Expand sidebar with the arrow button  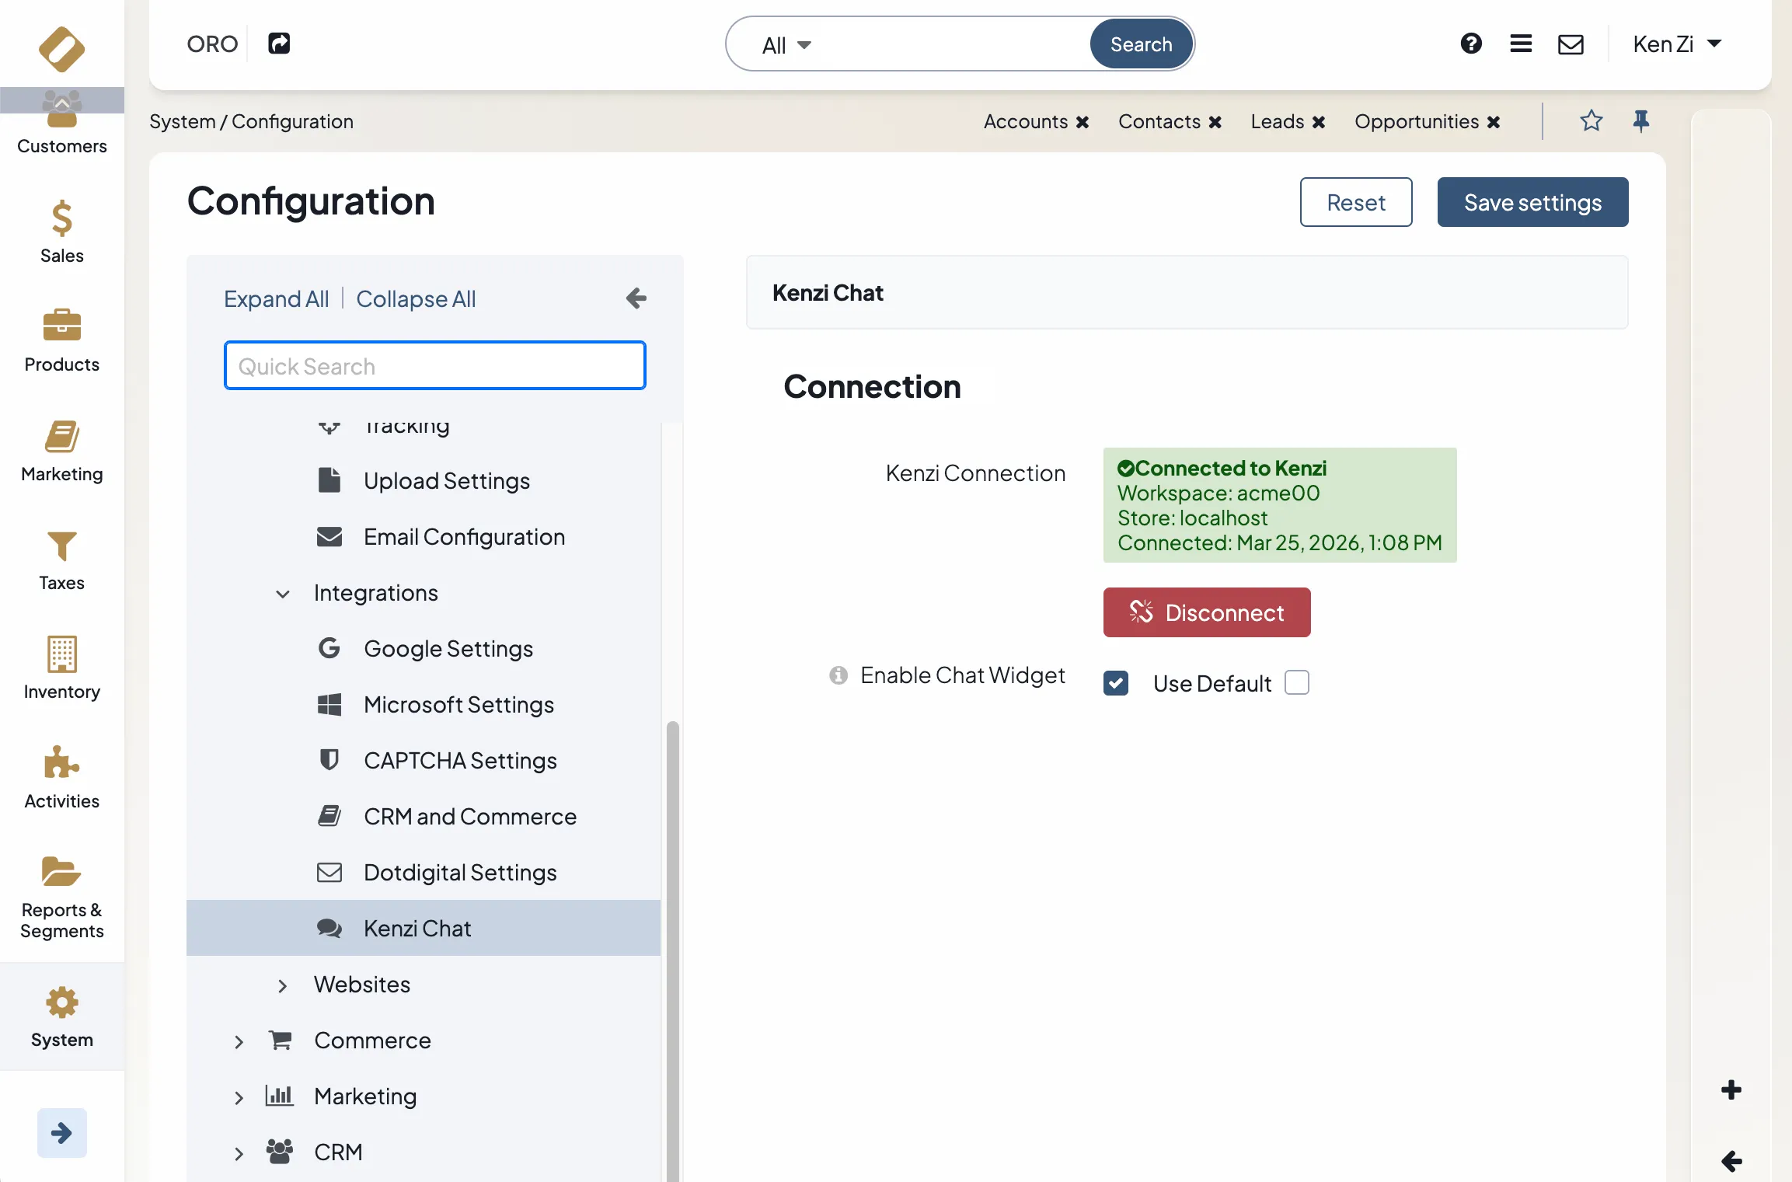[62, 1132]
